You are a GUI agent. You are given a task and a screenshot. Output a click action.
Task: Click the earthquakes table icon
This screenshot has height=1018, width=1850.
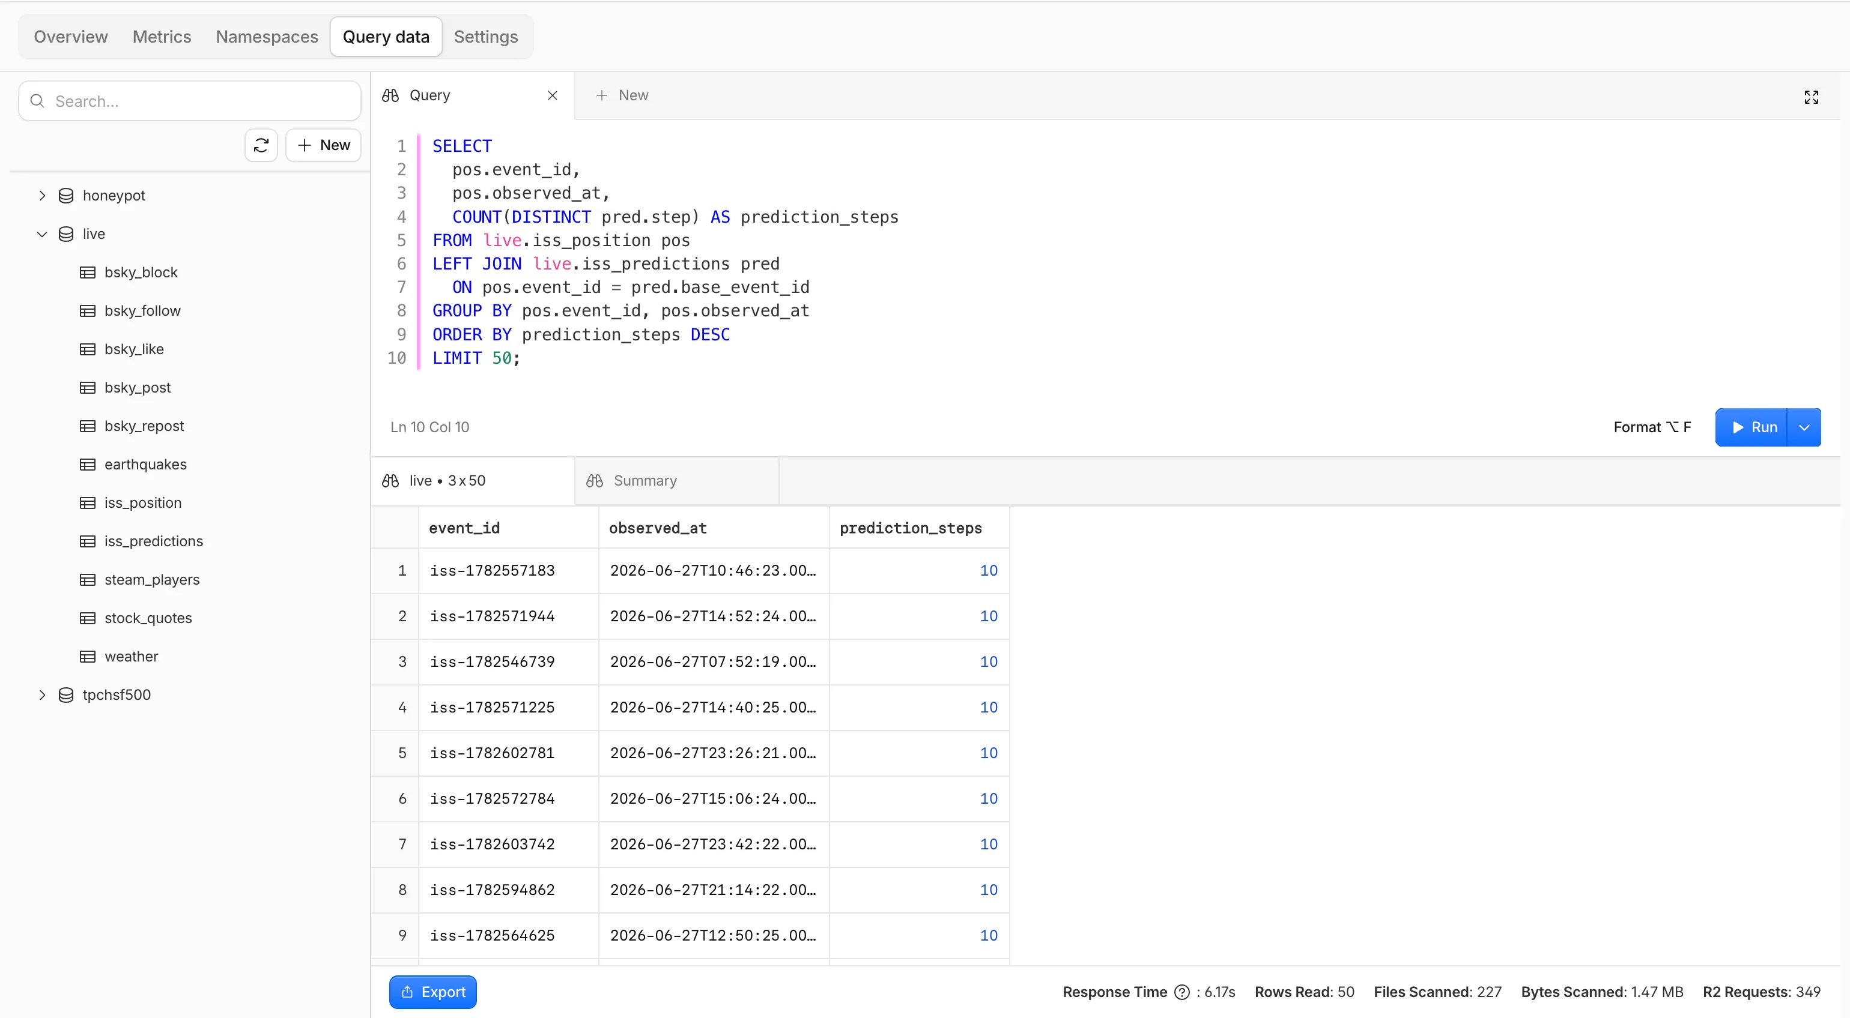pos(88,465)
